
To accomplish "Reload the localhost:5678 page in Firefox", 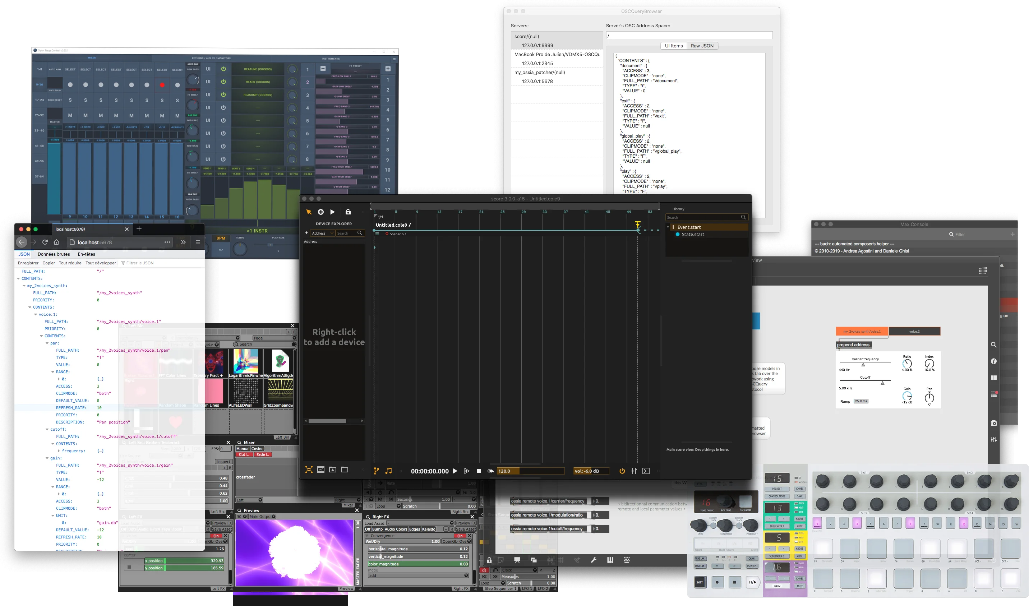I will point(45,242).
